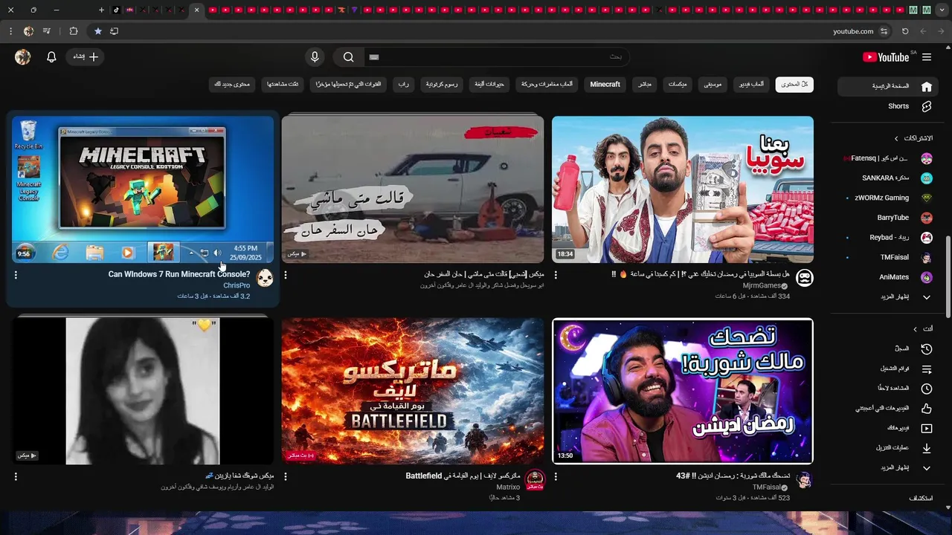Open more options for Battlefield stream

click(286, 476)
